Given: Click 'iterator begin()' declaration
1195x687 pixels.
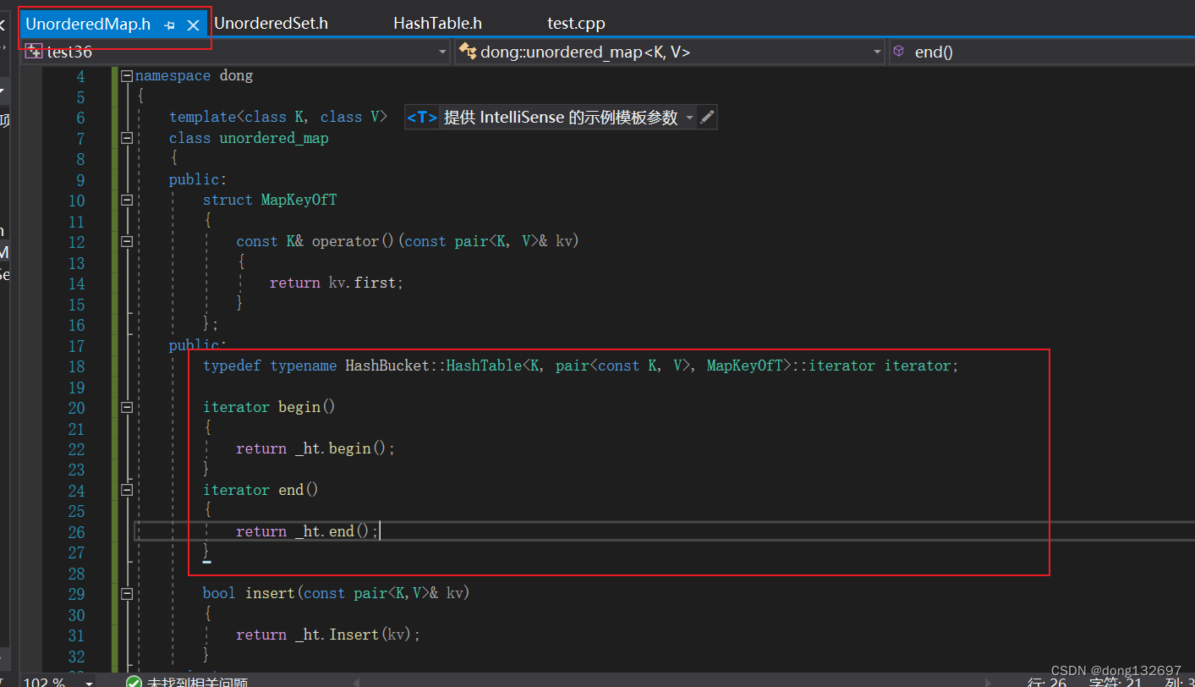Looking at the screenshot, I should tap(269, 407).
